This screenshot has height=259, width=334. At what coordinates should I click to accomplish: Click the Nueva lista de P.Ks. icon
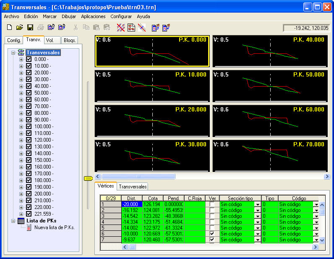(x=29, y=227)
